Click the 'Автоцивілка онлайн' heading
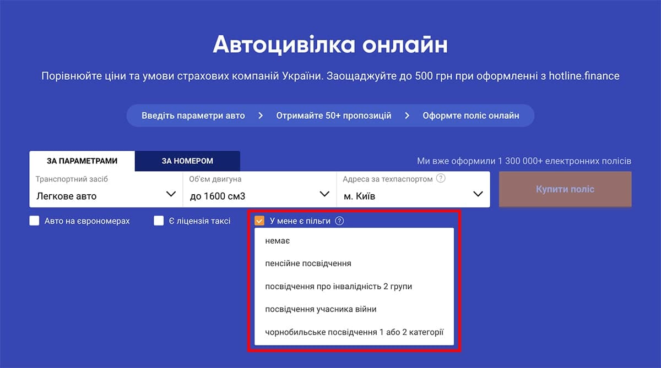The width and height of the screenshot is (661, 368). point(330,45)
